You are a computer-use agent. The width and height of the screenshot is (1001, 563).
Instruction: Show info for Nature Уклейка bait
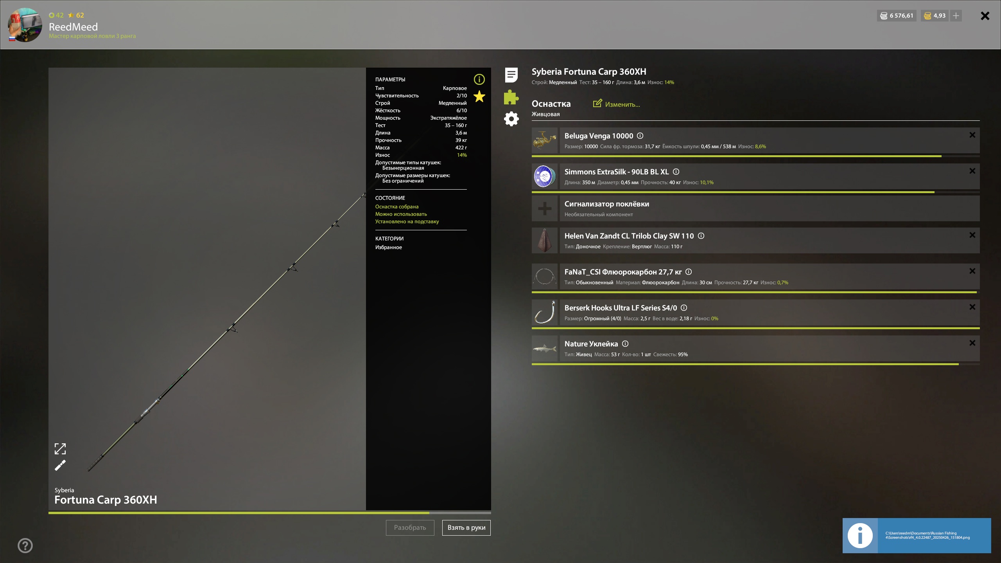click(625, 344)
